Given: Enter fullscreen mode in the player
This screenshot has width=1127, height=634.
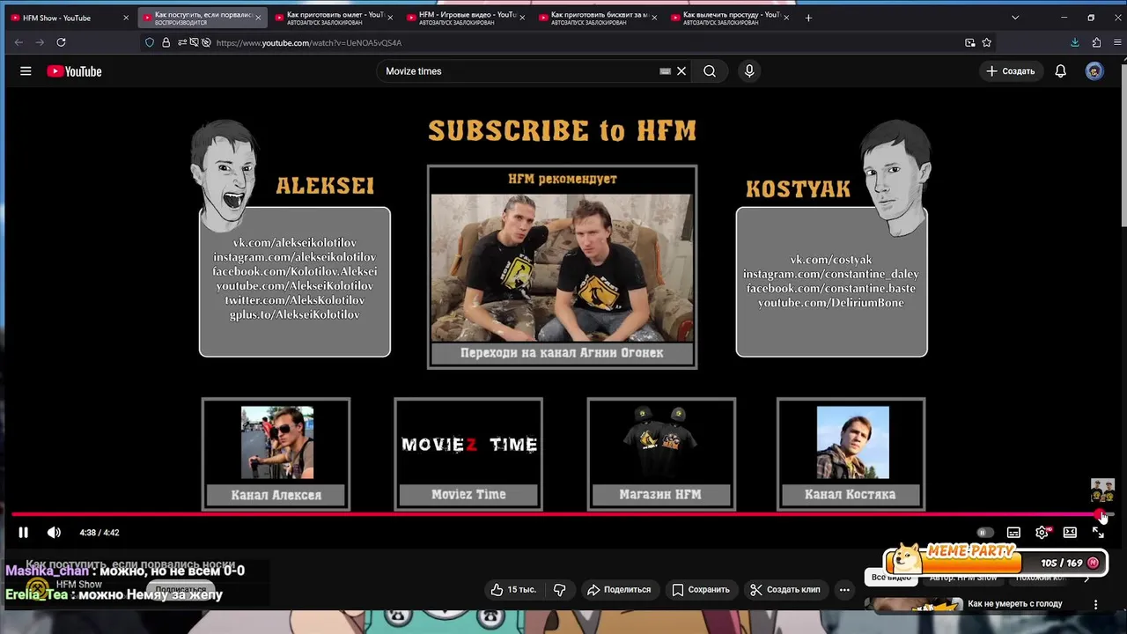Looking at the screenshot, I should coord(1098,533).
